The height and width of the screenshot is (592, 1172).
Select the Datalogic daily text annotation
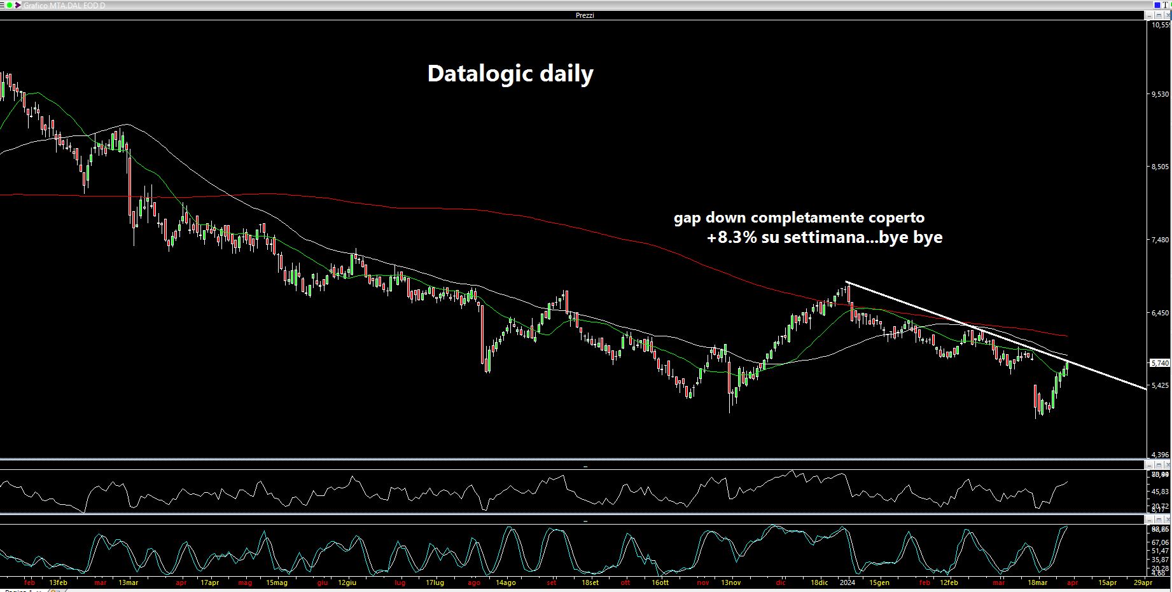[x=510, y=74]
